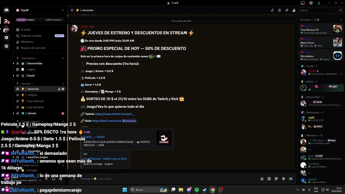
Task: Open Morfeeo member profile
Action: 321,142
